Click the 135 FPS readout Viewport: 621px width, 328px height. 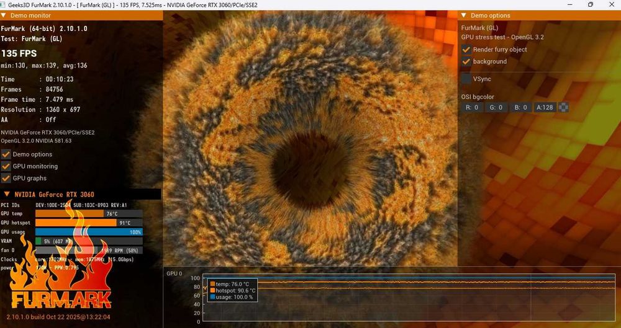[19, 53]
